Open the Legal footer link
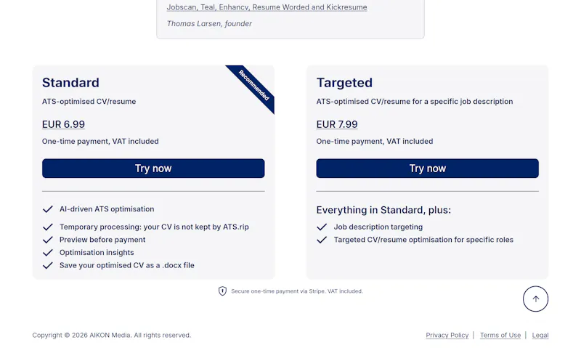 tap(540, 335)
